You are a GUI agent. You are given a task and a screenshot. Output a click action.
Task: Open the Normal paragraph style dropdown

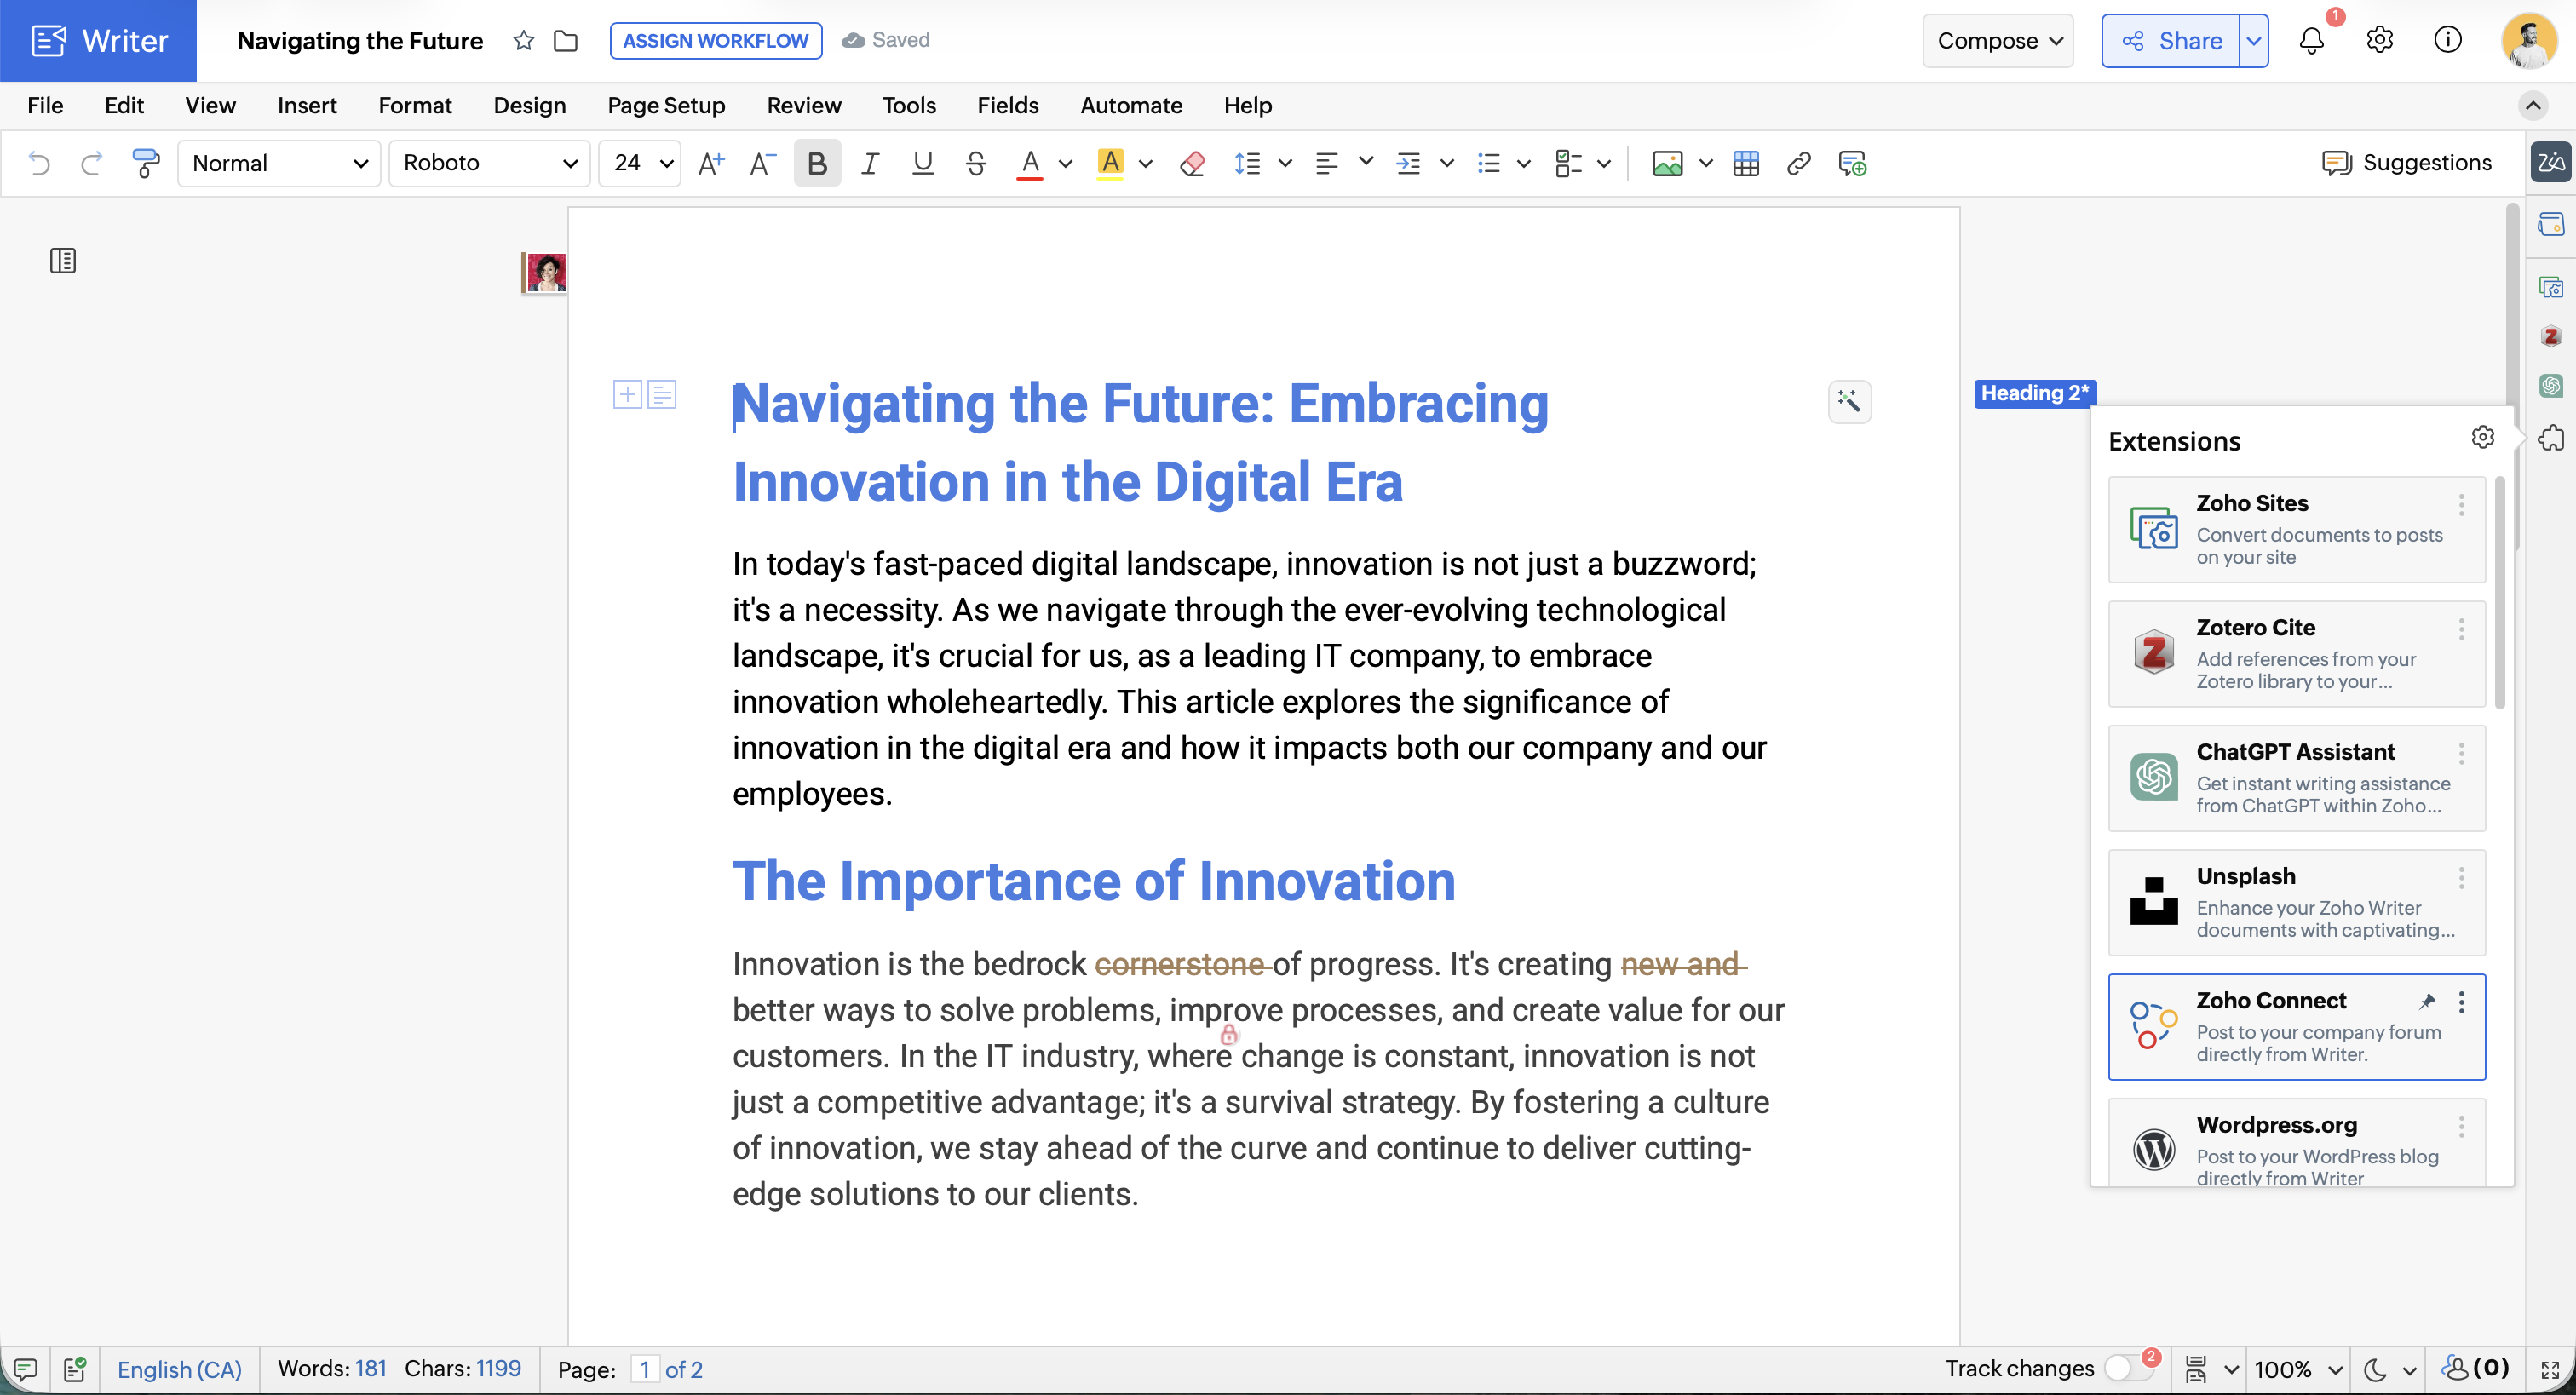pyautogui.click(x=279, y=163)
